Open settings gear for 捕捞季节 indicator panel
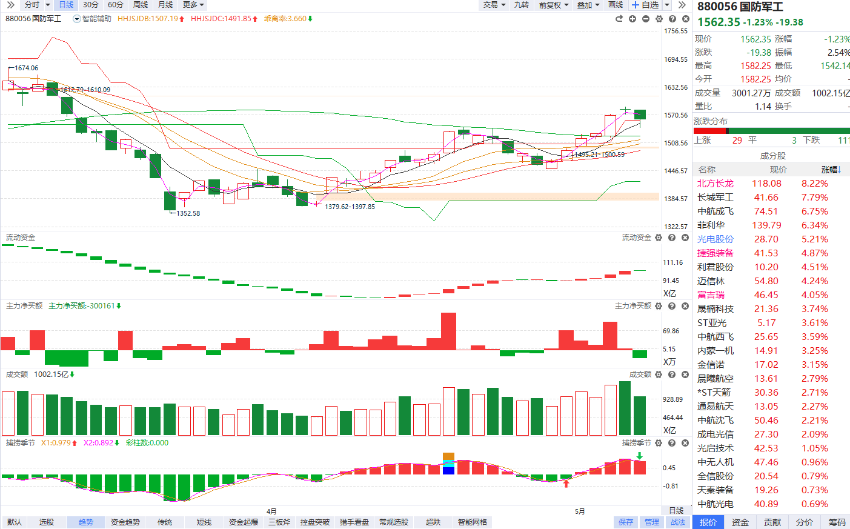 tap(659, 443)
